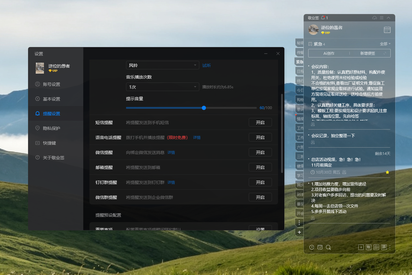Screen dimensions: 412x275
Task: Click the search magnifier icon in bottom toolbar
Action: click(x=328, y=247)
